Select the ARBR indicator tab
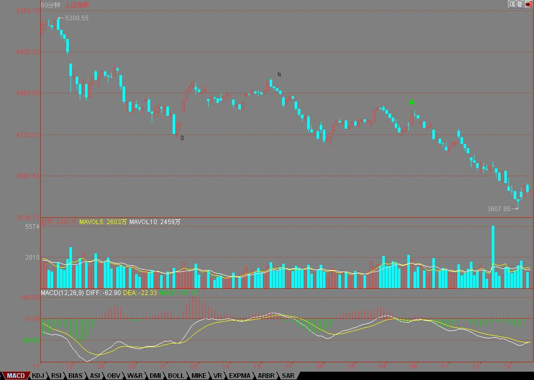Screen dimensions: 534x380 coord(265,376)
